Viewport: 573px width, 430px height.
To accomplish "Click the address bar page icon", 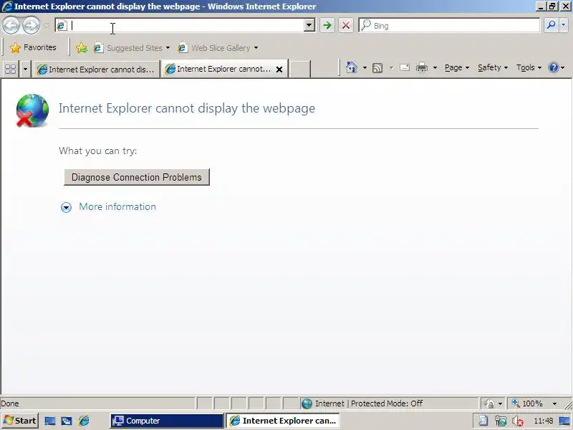I will click(62, 26).
